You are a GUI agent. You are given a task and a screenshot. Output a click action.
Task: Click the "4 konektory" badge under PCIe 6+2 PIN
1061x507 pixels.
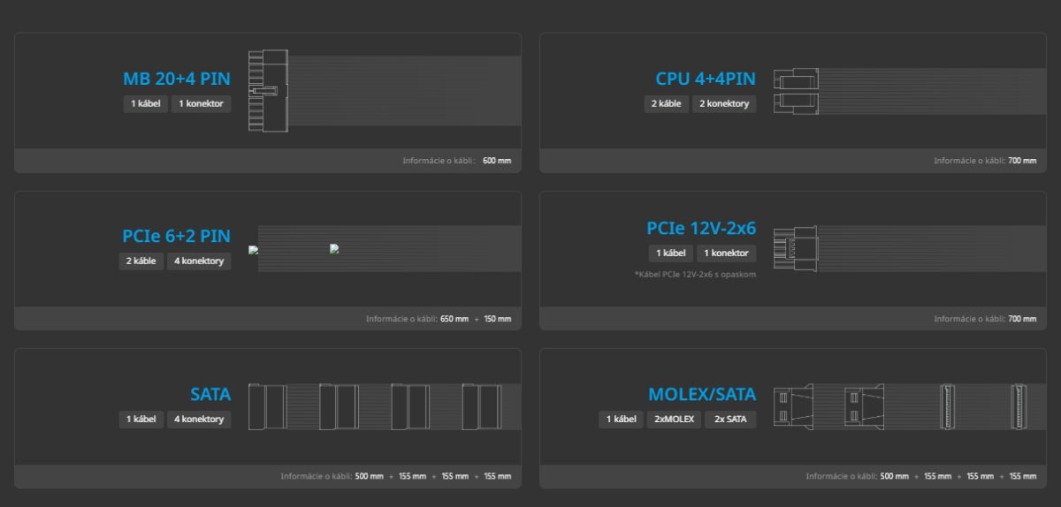click(199, 261)
